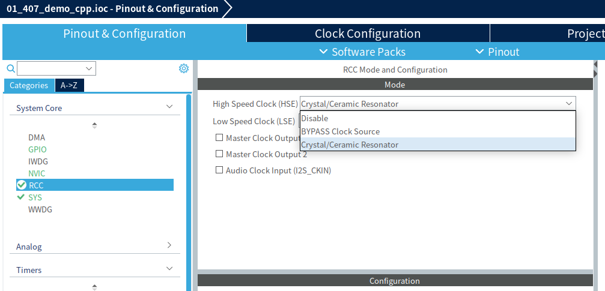Switch to Clock Configuration tab

click(367, 34)
